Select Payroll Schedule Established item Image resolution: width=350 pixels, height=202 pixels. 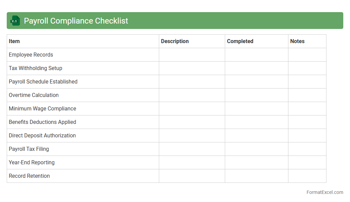[x=43, y=82]
